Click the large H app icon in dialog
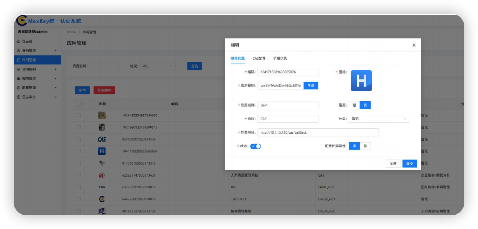 click(x=361, y=81)
